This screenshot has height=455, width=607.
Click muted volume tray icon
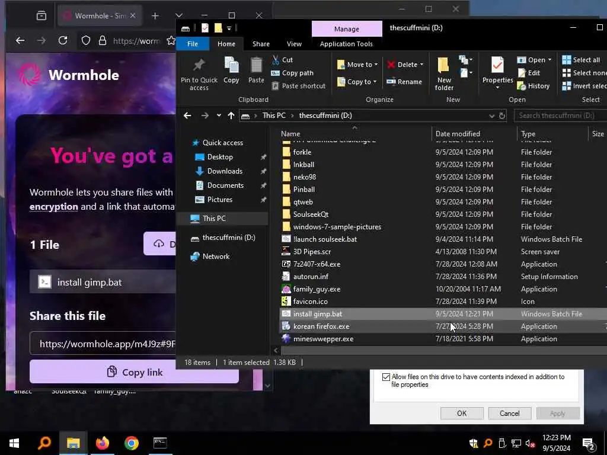tap(530, 443)
